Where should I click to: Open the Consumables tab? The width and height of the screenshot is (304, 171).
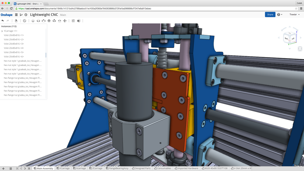pos(163,168)
